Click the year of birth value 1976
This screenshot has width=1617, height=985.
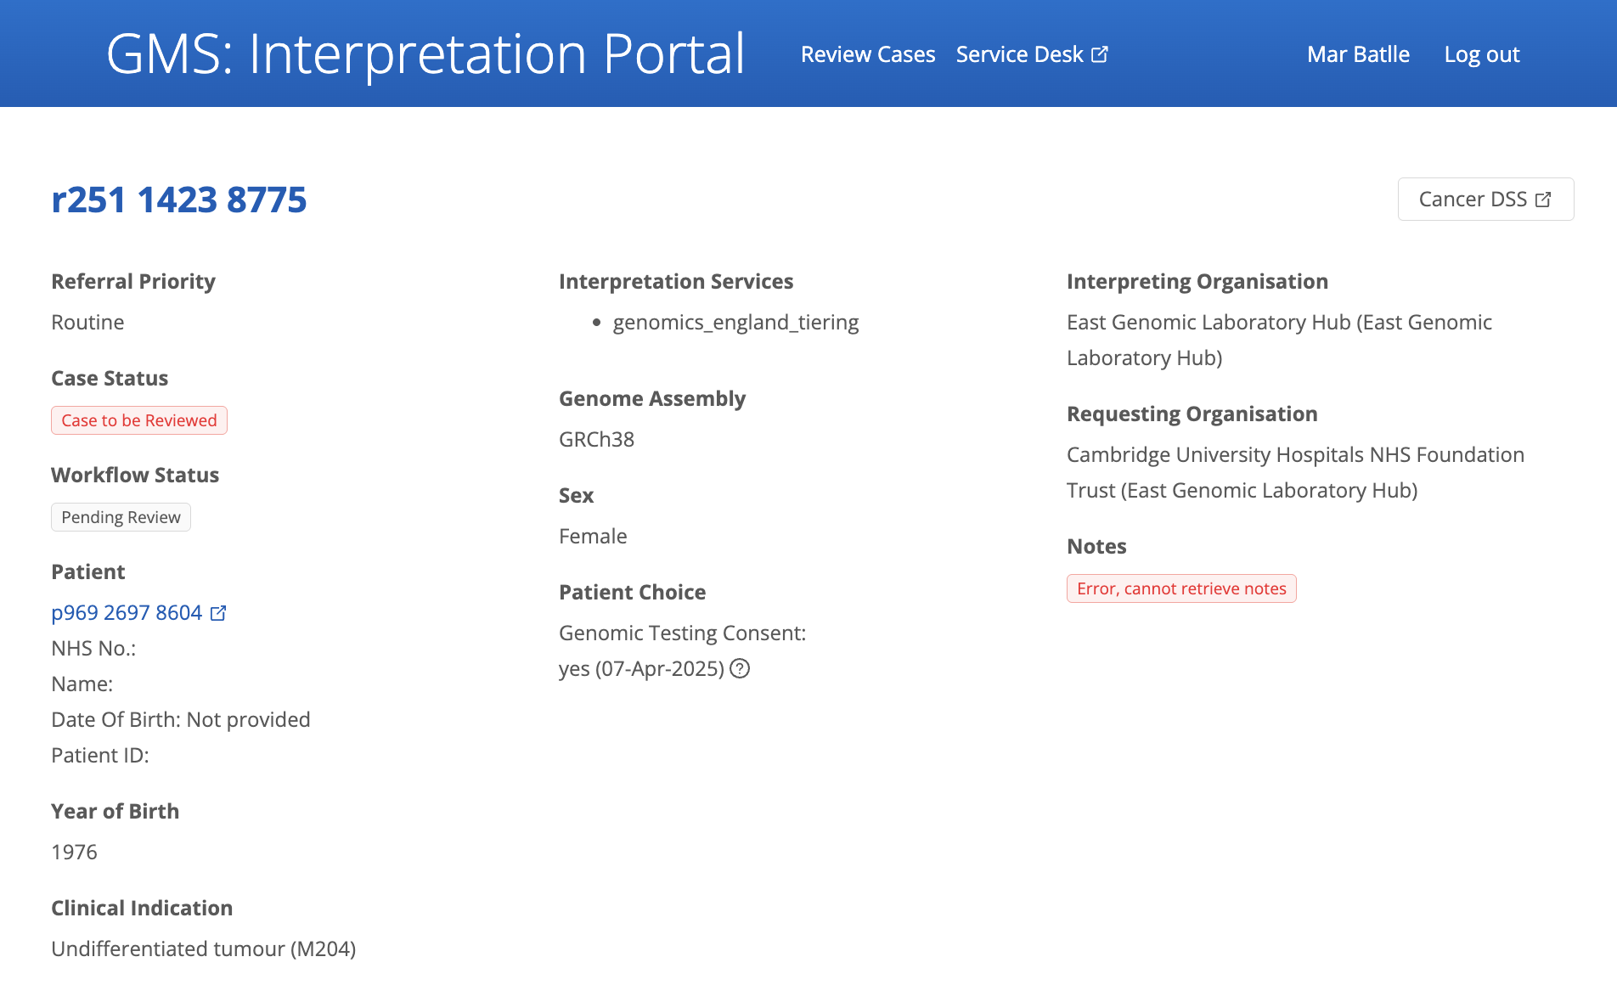(x=74, y=852)
